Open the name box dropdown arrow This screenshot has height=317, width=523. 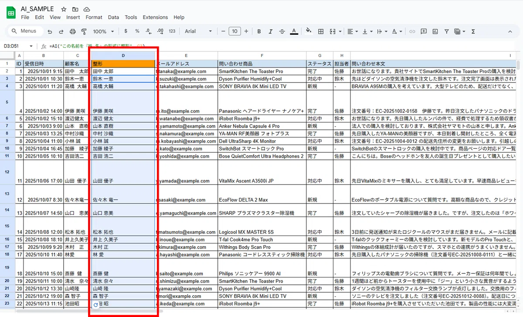(x=31, y=46)
